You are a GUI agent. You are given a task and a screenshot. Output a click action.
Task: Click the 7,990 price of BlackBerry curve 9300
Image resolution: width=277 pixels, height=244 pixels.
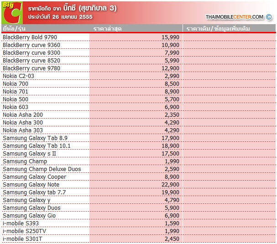pyautogui.click(x=172, y=53)
